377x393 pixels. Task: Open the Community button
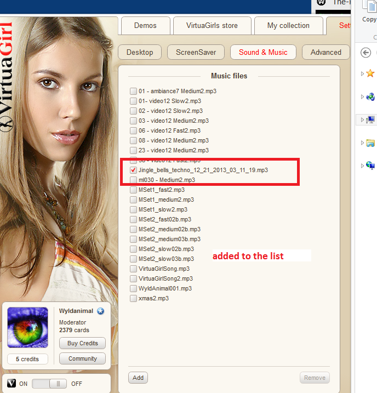pyautogui.click(x=82, y=358)
